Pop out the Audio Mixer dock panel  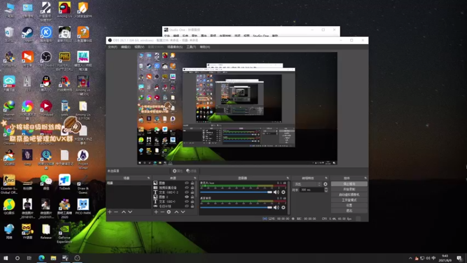[288, 178]
